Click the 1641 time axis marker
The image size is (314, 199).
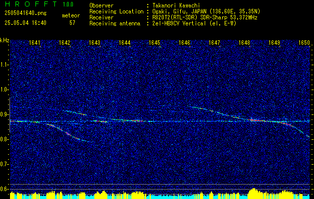point(34,43)
